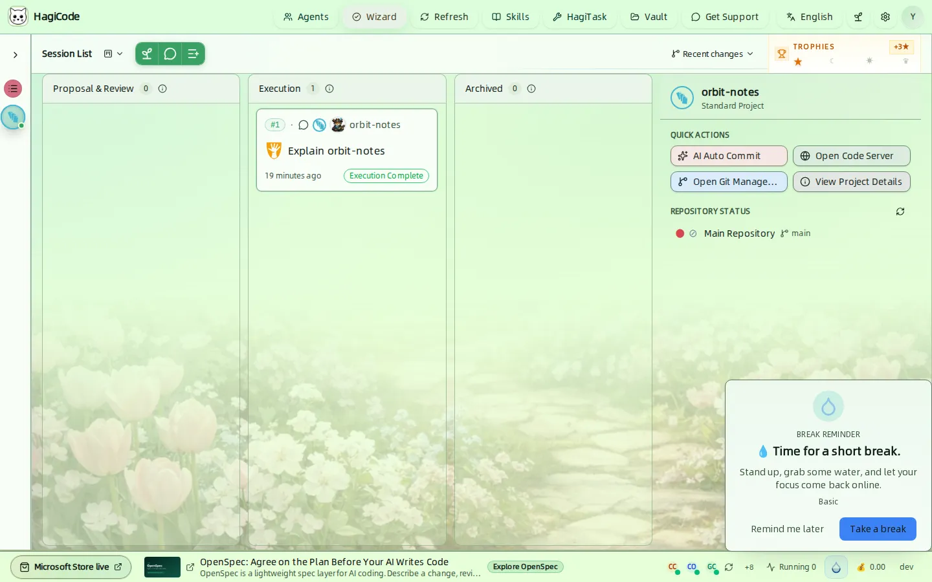Click the Open Git Manage... button

[729, 182]
